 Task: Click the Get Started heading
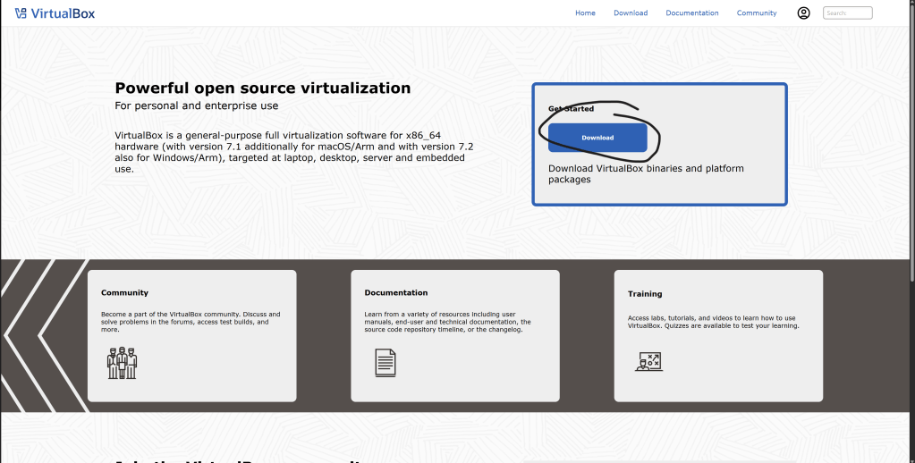click(571, 109)
